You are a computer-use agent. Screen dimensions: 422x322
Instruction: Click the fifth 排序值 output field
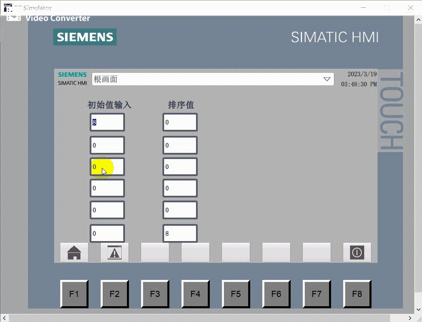tap(180, 210)
